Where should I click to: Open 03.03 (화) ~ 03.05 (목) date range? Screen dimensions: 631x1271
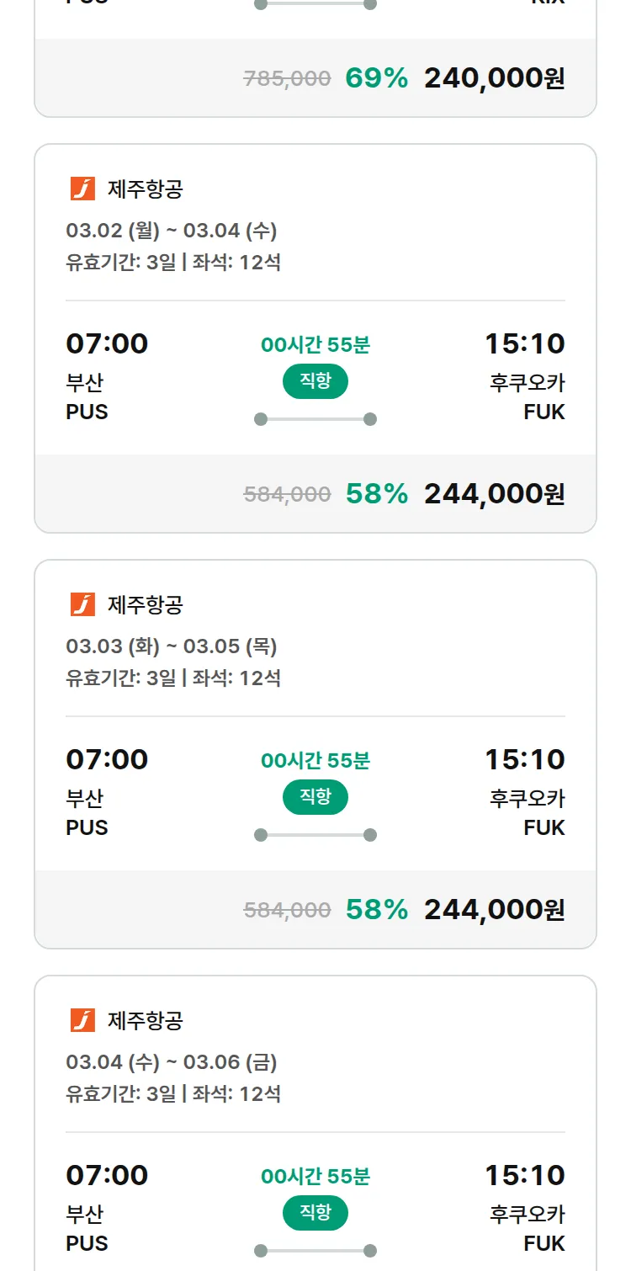point(172,646)
